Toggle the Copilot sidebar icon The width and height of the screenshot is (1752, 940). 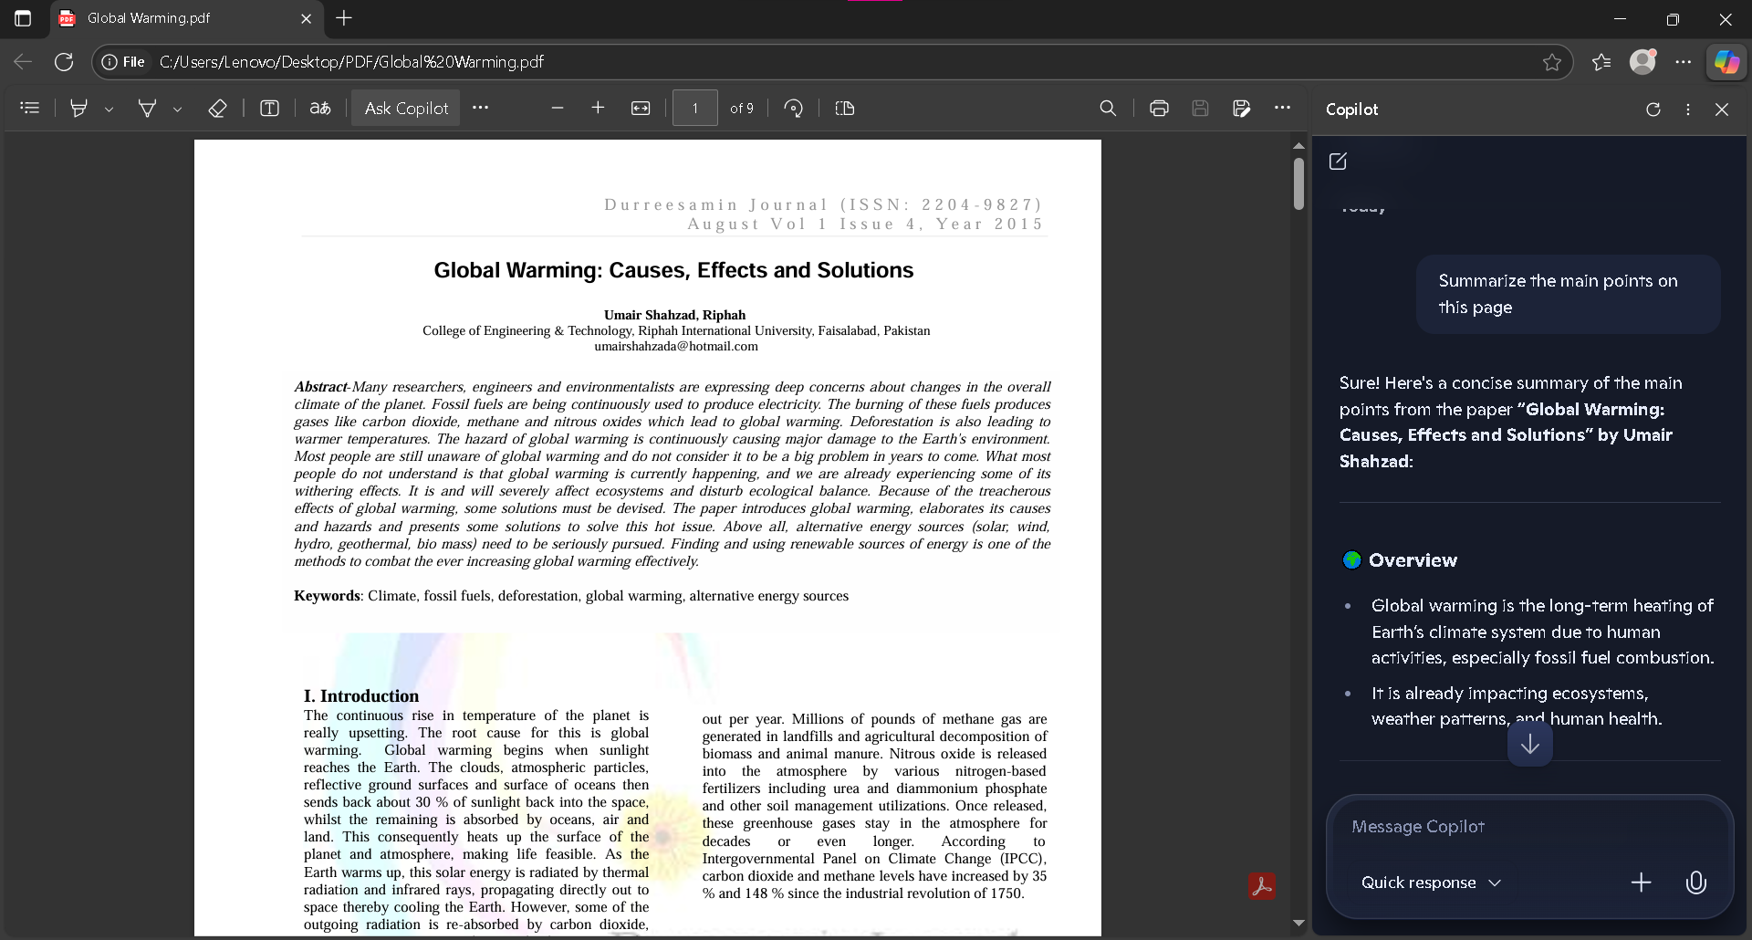point(1726,62)
